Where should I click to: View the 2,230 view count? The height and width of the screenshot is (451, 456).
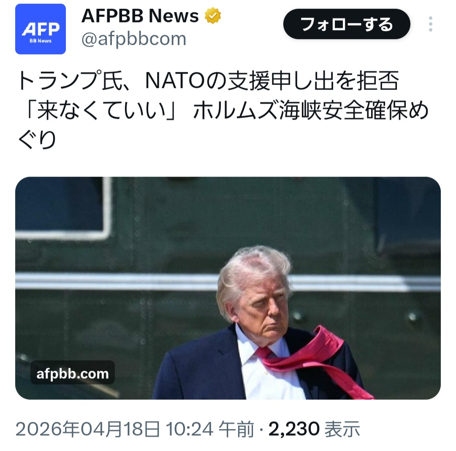294,429
